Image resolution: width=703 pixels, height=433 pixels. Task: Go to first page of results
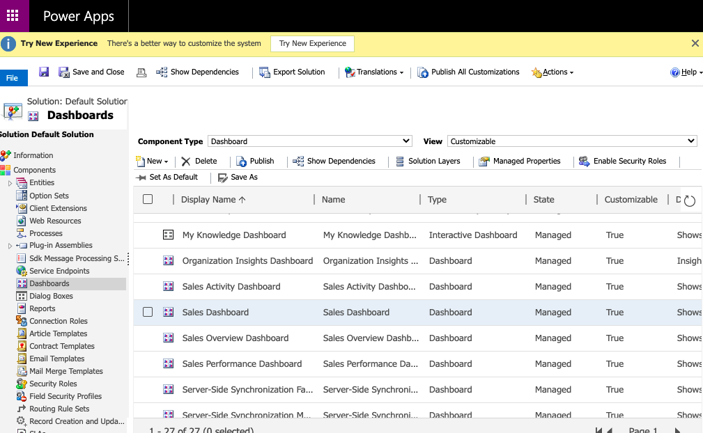coord(598,430)
